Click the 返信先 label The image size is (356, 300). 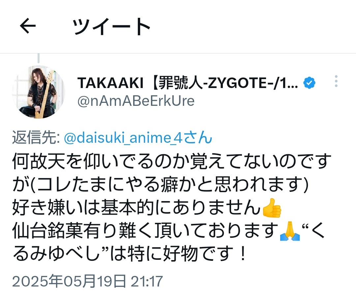pos(36,137)
